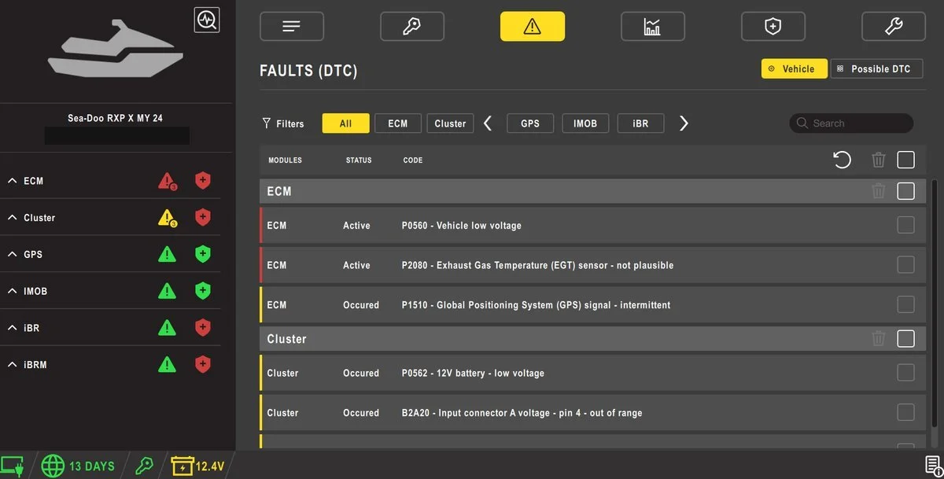Click IMOB green warning icon
This screenshot has width=944, height=479.
coord(167,291)
